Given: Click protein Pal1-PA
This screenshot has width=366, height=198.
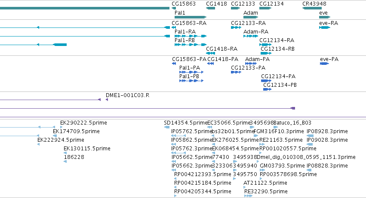Looking at the screenshot, I should coord(190,68).
